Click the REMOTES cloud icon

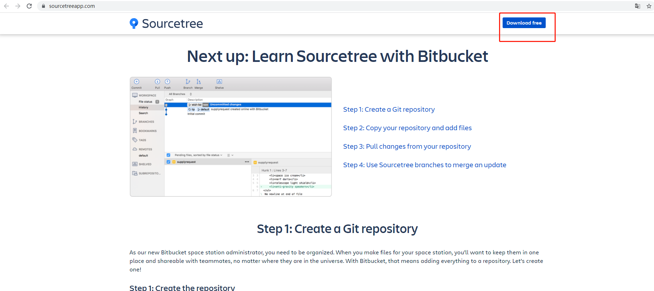click(135, 149)
